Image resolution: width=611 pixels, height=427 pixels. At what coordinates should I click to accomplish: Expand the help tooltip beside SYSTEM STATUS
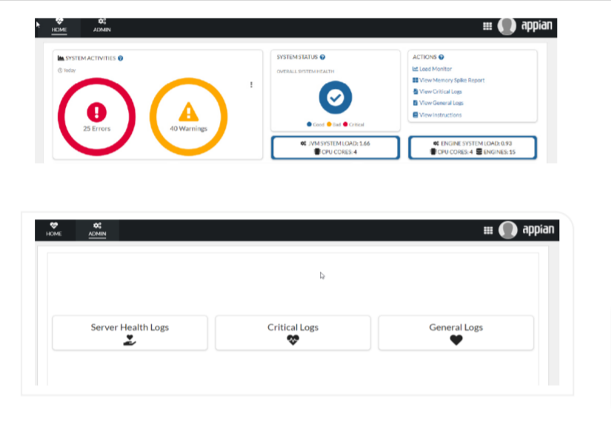tap(322, 57)
